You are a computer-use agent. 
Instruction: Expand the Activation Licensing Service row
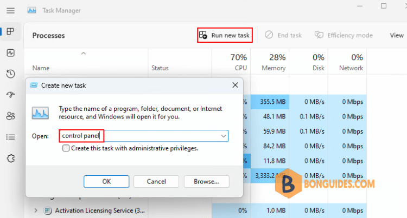(x=36, y=210)
